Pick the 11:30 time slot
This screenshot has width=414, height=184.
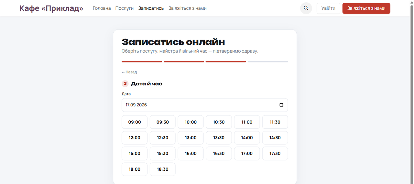pyautogui.click(x=275, y=122)
